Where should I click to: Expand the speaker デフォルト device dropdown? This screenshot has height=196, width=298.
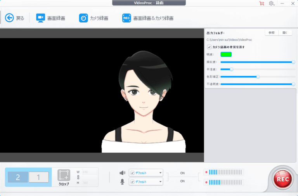click(x=160, y=173)
